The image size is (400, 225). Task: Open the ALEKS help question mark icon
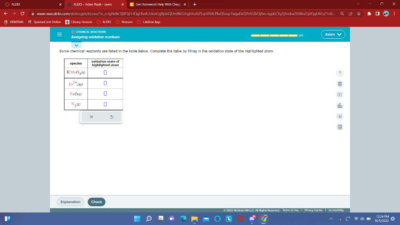click(x=340, y=73)
